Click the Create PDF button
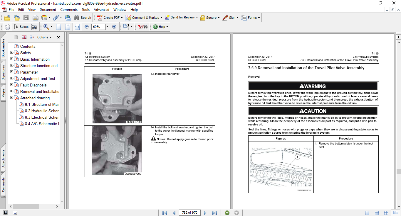The height and width of the screenshot is (216, 401). (x=108, y=18)
